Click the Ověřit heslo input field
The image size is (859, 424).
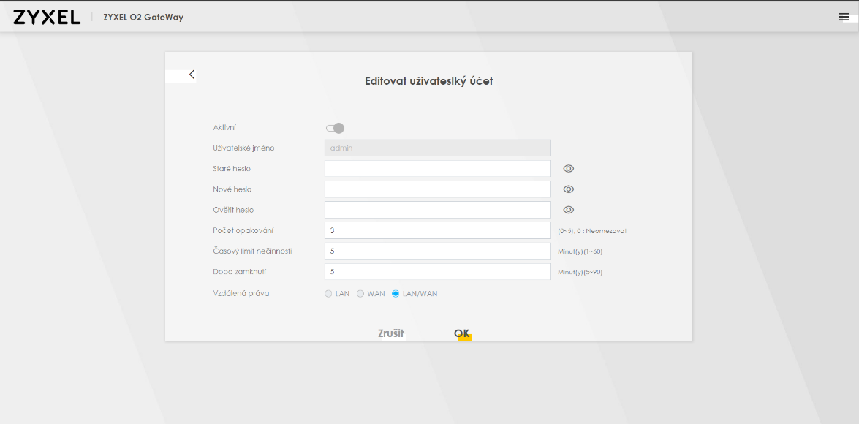(437, 210)
